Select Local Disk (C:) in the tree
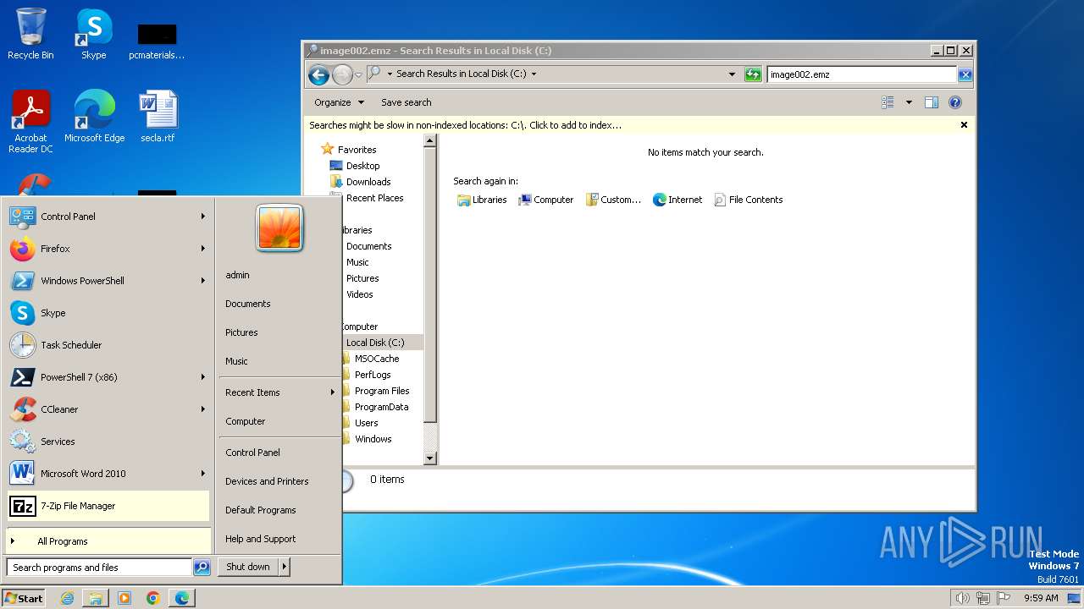The image size is (1084, 609). pos(375,343)
